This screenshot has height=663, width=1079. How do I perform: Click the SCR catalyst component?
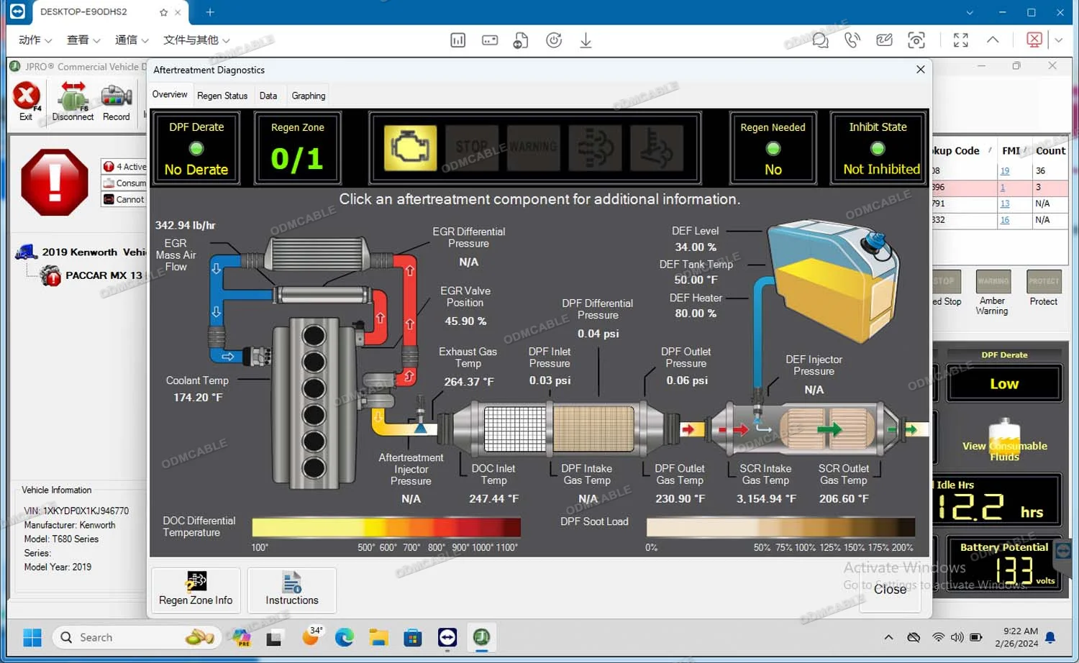click(x=827, y=430)
